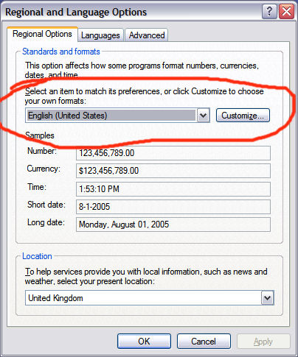Expand the English (United States) format dropdown arrow
The height and width of the screenshot is (357, 298).
204,115
